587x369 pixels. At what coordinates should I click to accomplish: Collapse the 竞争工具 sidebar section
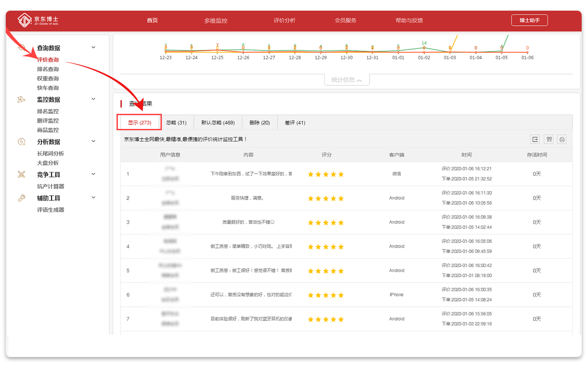click(93, 174)
